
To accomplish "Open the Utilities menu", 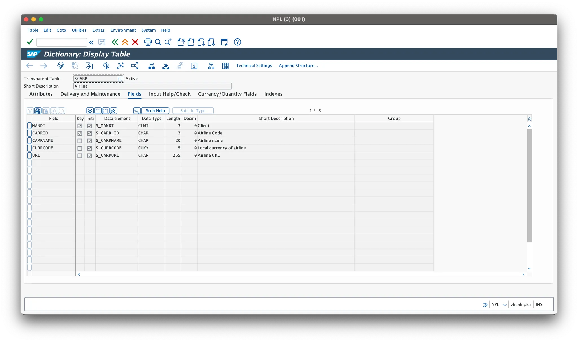I will pyautogui.click(x=79, y=30).
